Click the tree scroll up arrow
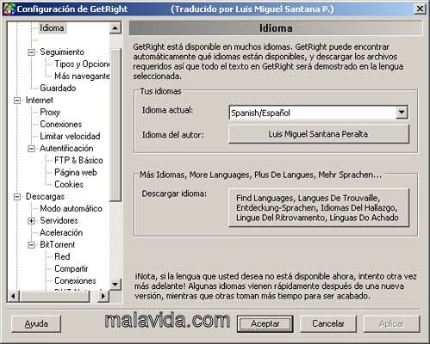 point(115,28)
